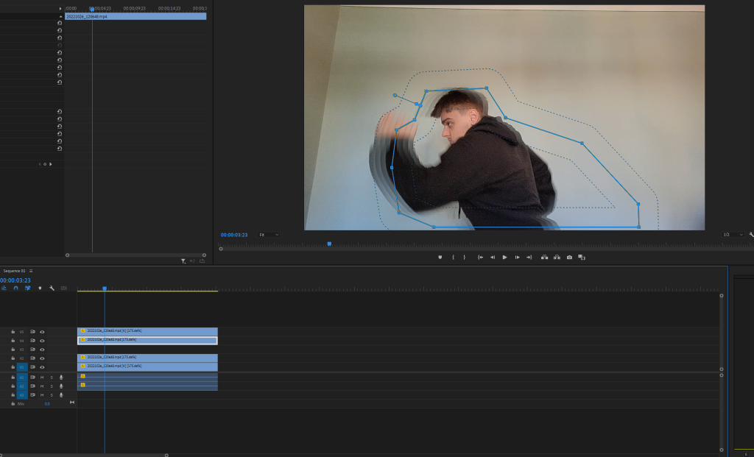Select the Sequence 01 timeline tab

tap(14, 271)
